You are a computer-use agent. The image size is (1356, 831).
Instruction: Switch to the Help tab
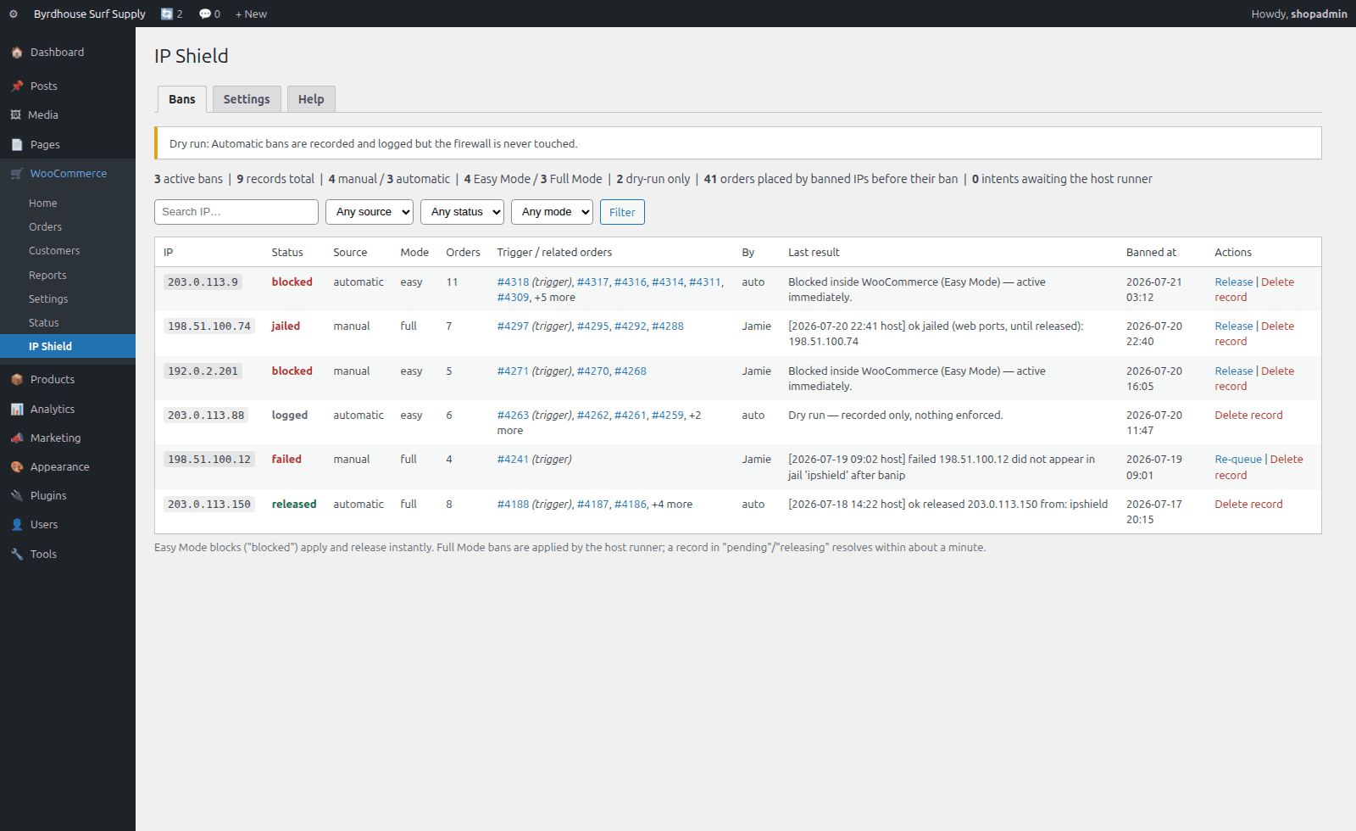311,99
